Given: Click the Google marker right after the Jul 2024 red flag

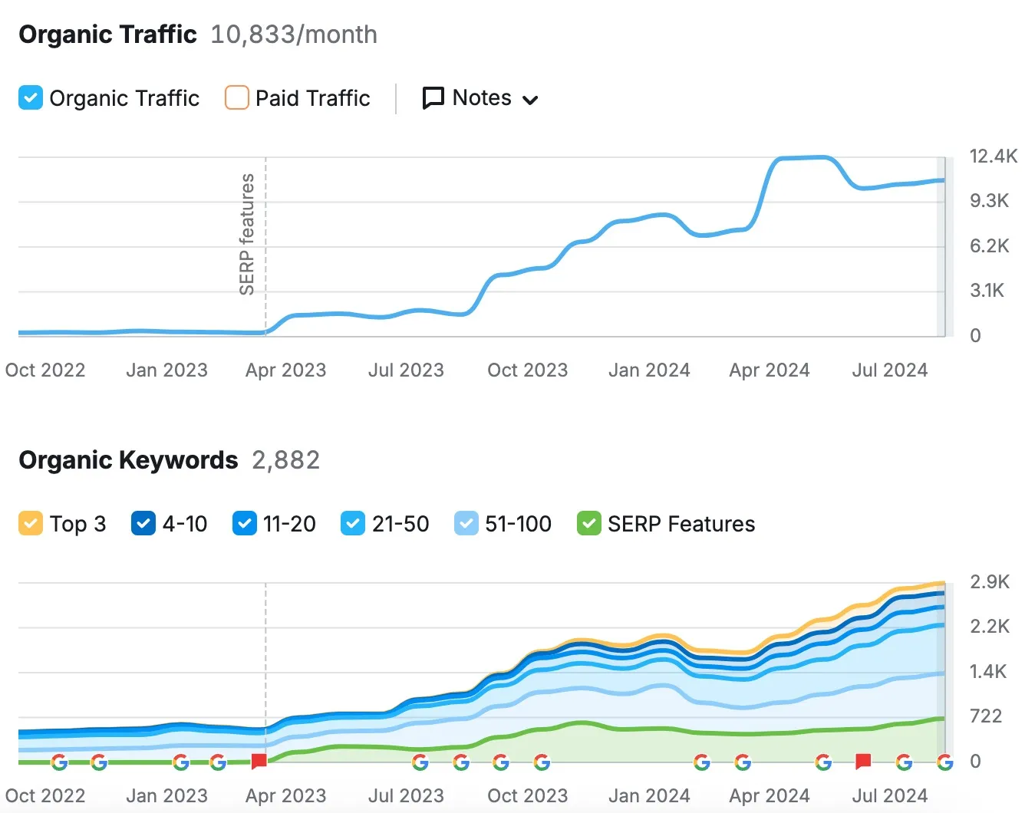Looking at the screenshot, I should [905, 762].
